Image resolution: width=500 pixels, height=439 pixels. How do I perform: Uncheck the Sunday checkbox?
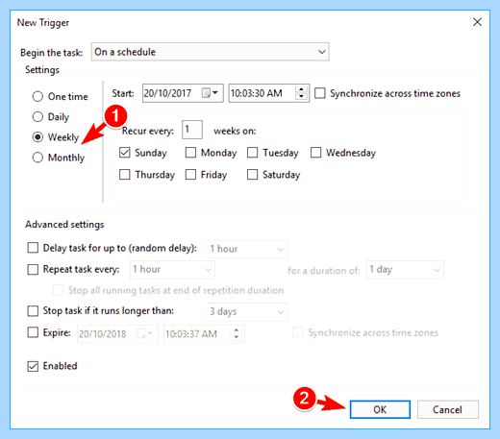[x=124, y=153]
